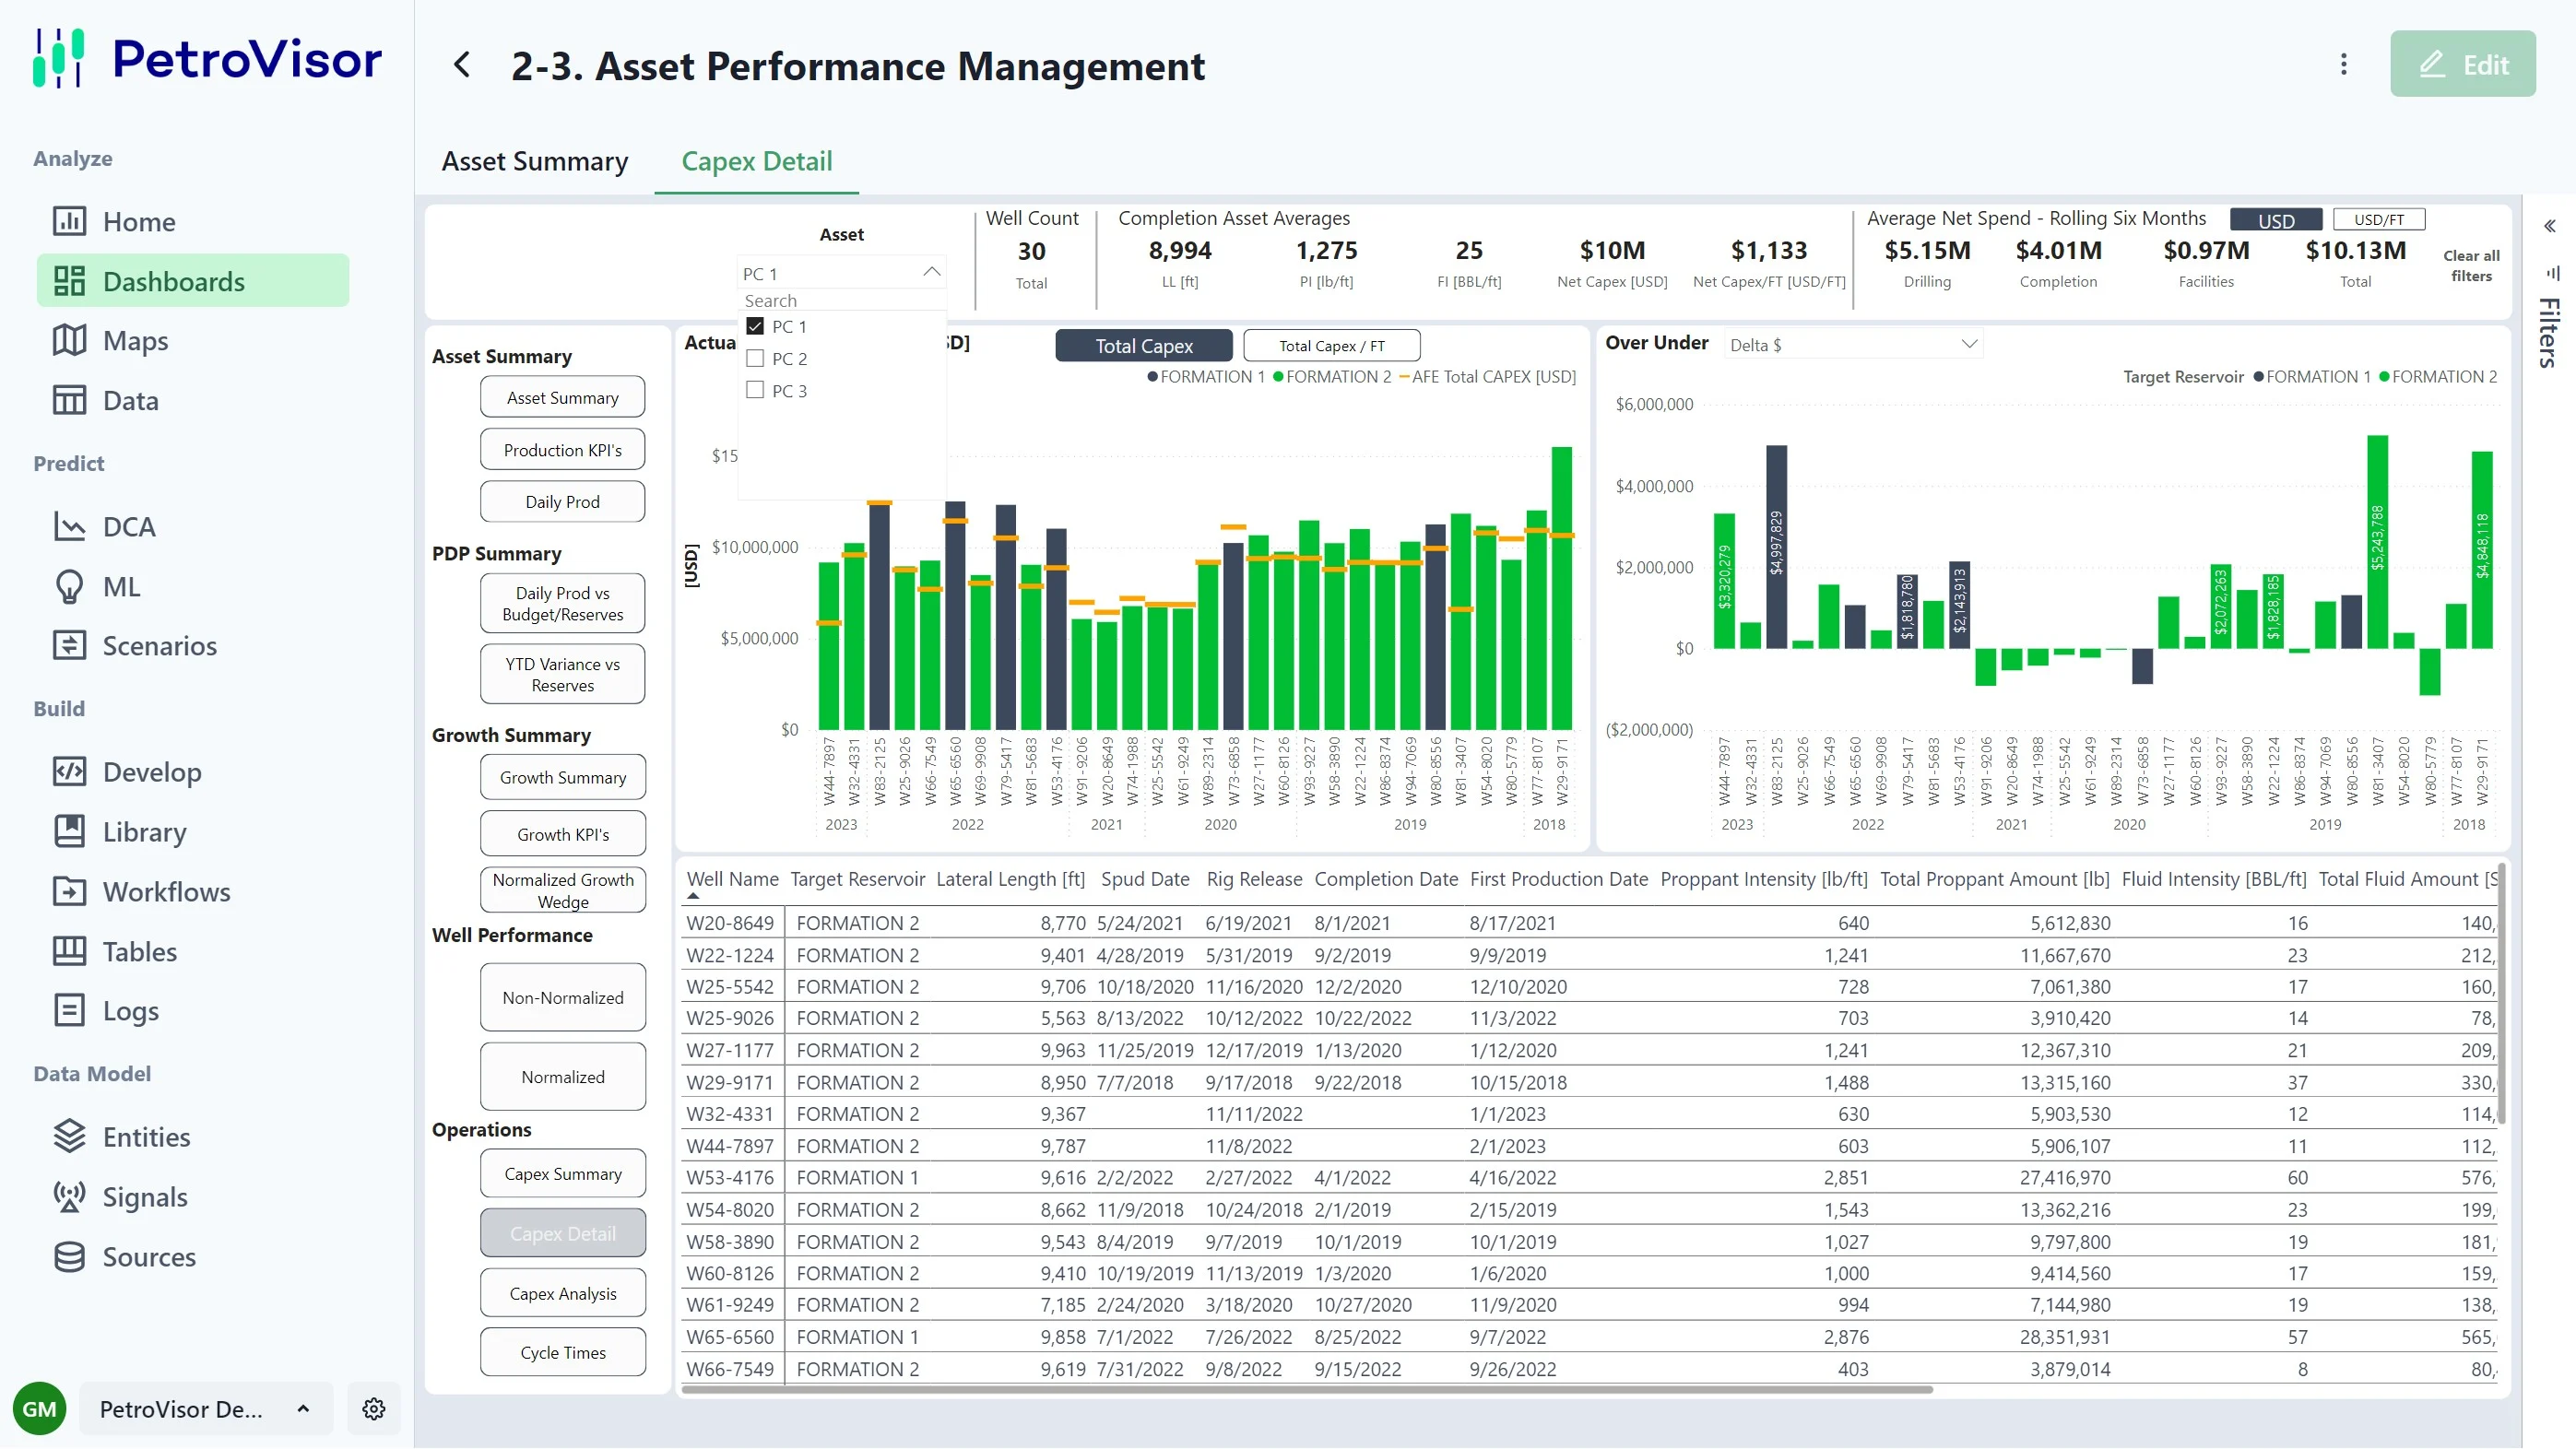
Task: Expand the PetroVisor workspace selector
Action: coord(205,1409)
